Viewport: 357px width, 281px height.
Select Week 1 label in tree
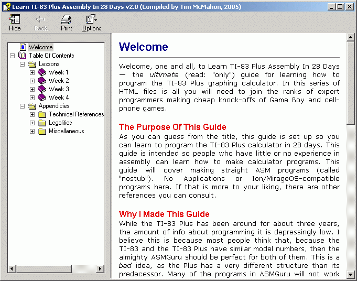tap(59, 72)
